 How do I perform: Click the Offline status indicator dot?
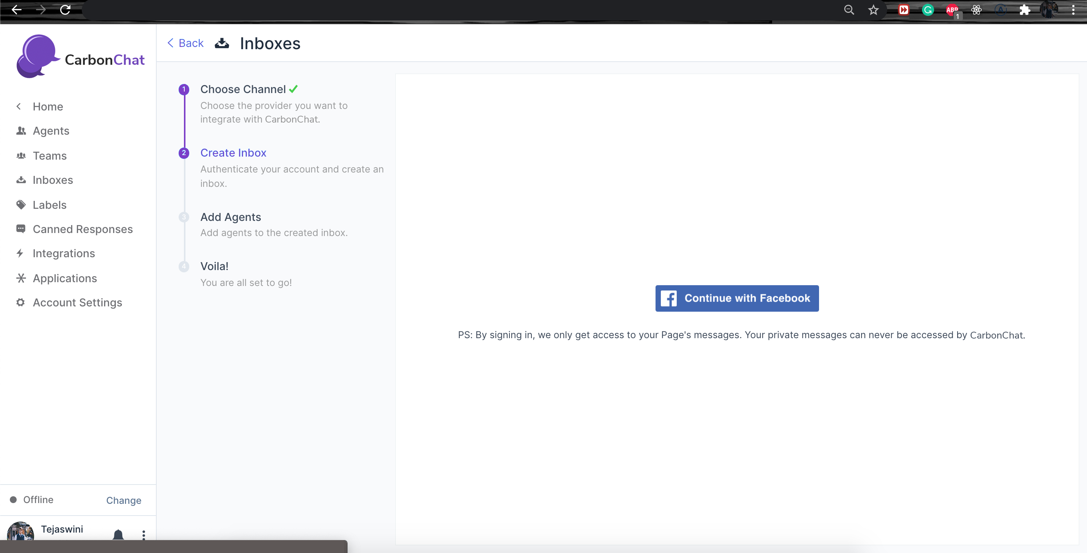click(14, 499)
